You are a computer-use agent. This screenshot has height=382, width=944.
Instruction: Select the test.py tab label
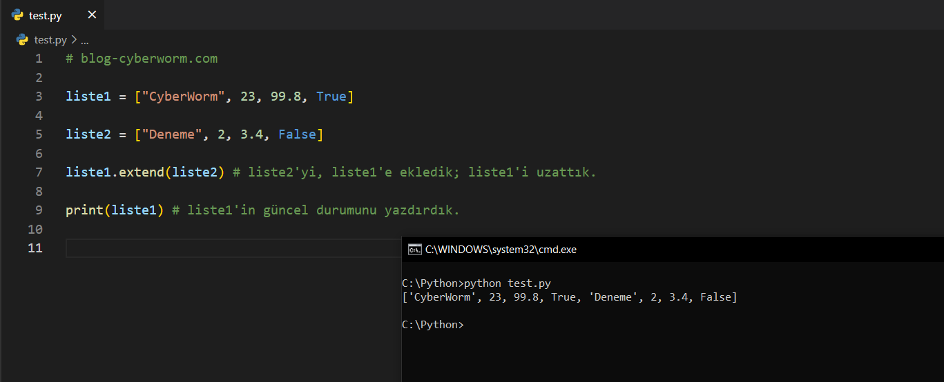point(46,15)
